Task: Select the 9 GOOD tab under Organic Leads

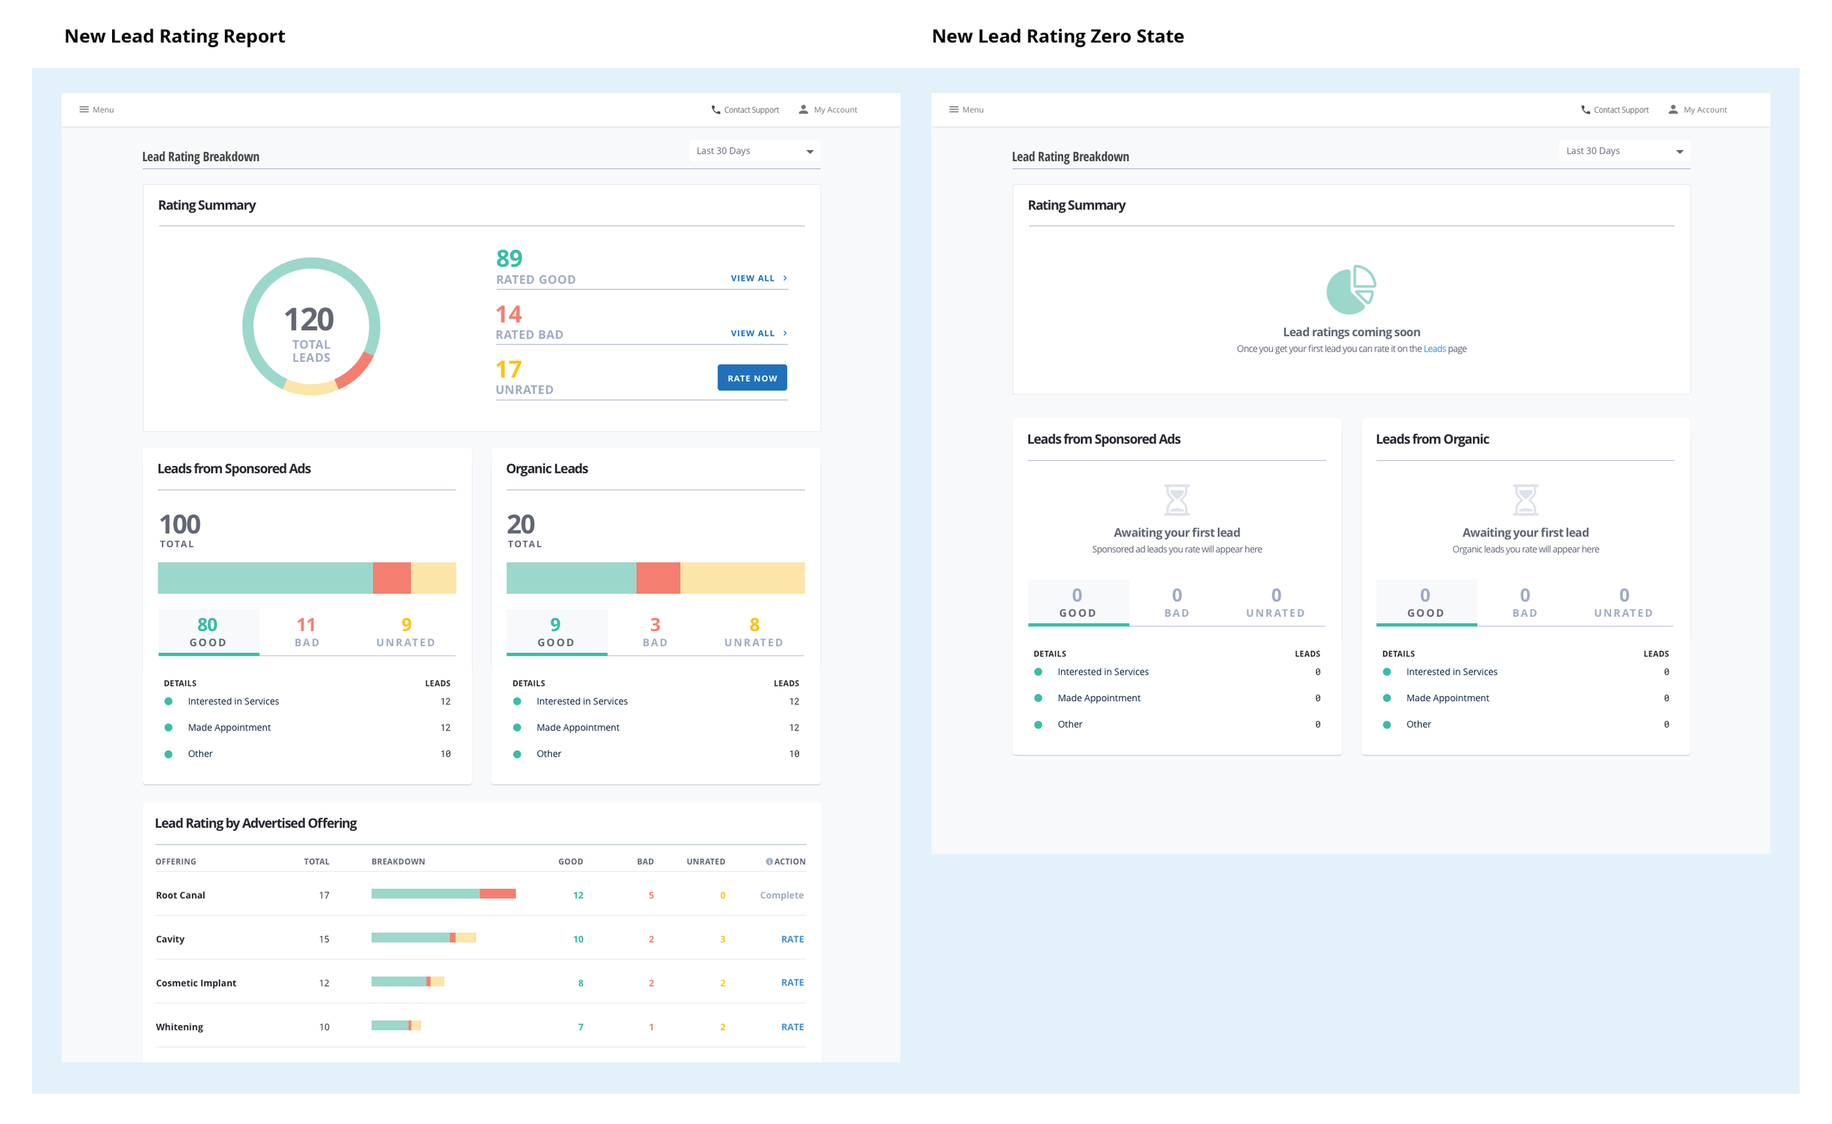Action: pyautogui.click(x=556, y=632)
